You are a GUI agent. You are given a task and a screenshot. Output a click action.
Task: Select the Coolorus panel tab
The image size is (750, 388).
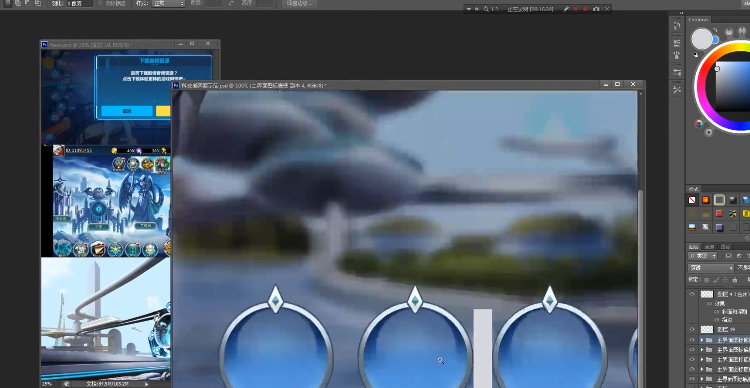698,20
